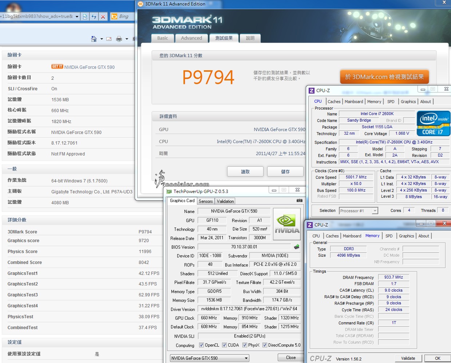
Task: Click the Core Speed value 5001.7 MHz
Action: click(x=356, y=177)
